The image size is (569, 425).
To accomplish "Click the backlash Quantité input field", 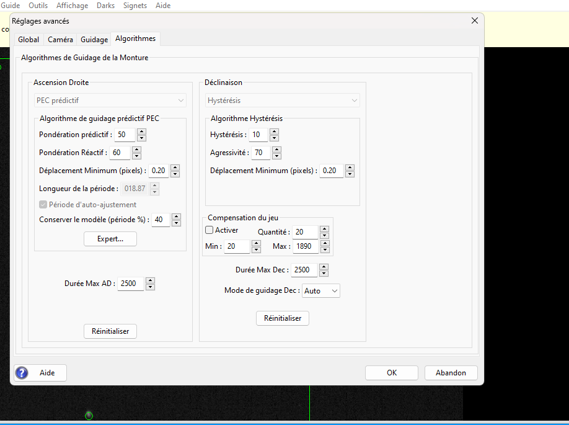I will 305,232.
